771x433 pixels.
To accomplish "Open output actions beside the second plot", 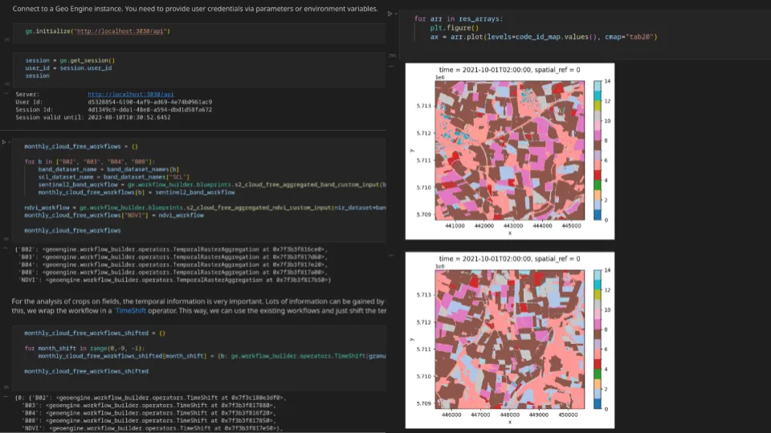I will pyautogui.click(x=391, y=255).
